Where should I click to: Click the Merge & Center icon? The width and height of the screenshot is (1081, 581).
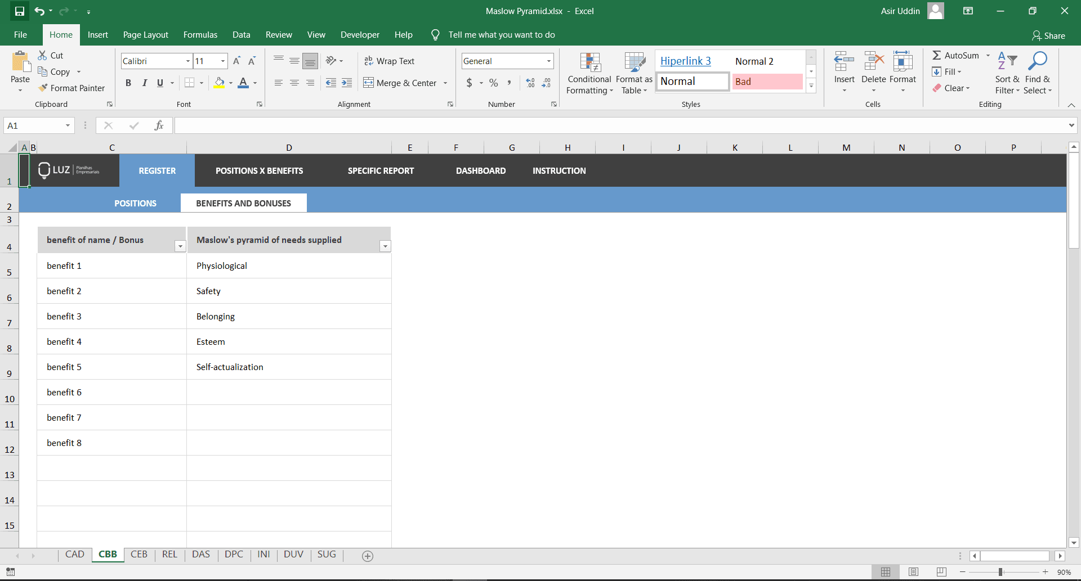click(x=369, y=83)
